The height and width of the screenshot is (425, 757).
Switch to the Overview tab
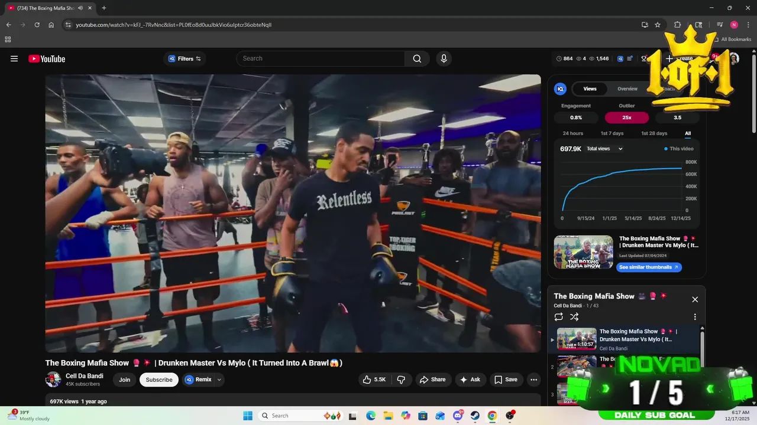coord(627,89)
